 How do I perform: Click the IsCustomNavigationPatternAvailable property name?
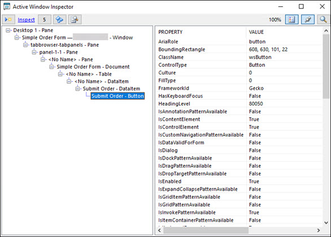201,135
